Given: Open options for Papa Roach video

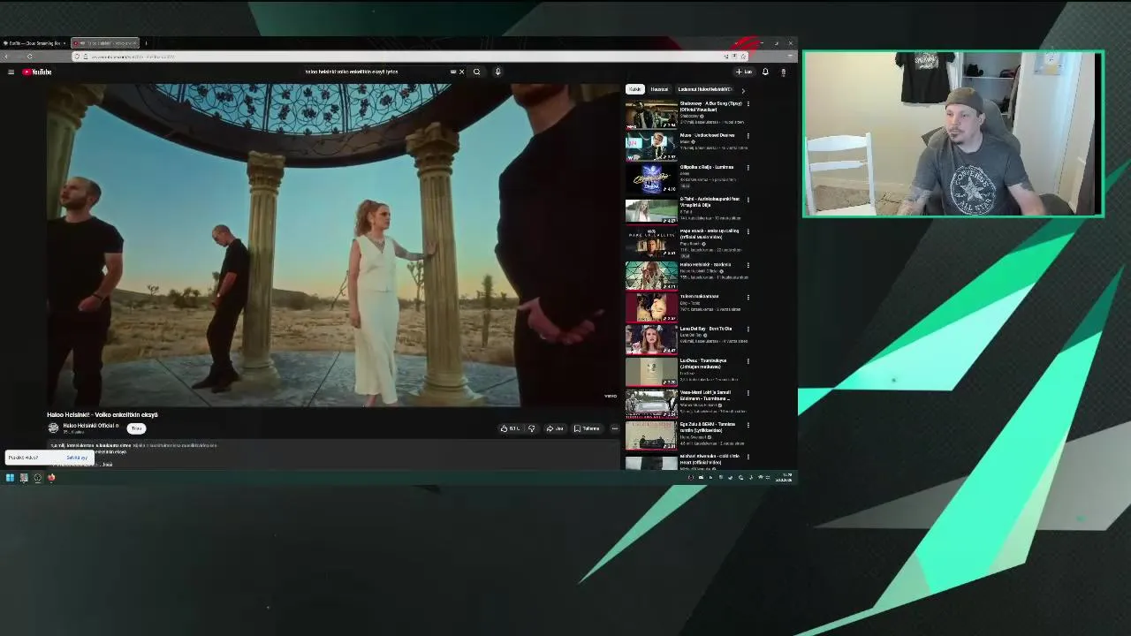Looking at the screenshot, I should 748,231.
